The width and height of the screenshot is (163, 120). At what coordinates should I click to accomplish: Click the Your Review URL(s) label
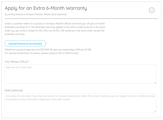pyautogui.click(x=16, y=62)
